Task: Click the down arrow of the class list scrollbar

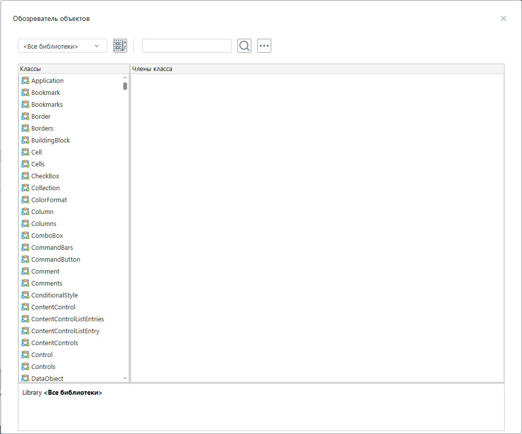Action: 125,378
